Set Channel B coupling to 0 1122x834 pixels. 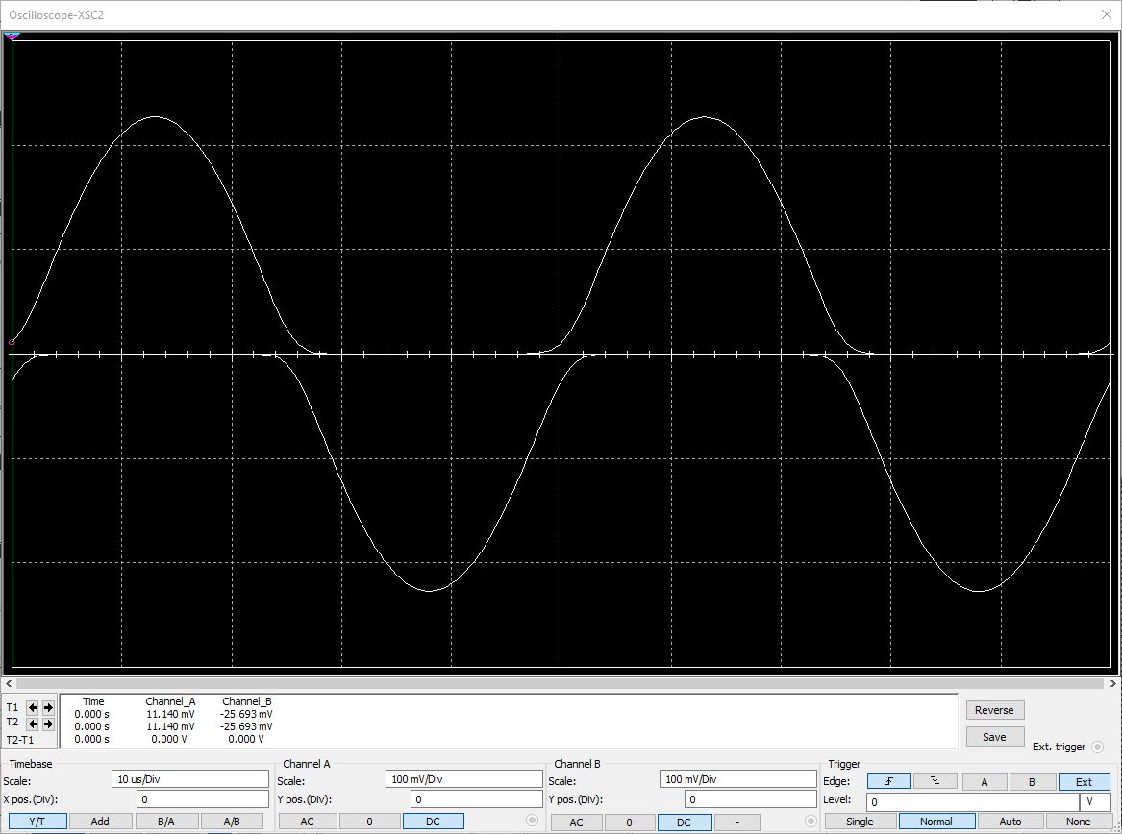pyautogui.click(x=629, y=822)
